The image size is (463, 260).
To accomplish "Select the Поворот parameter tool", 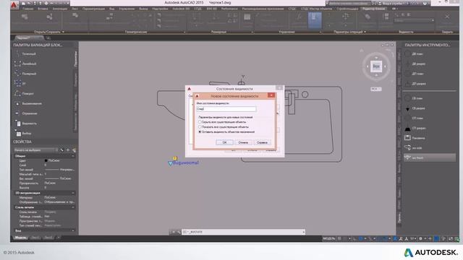I will (25, 94).
